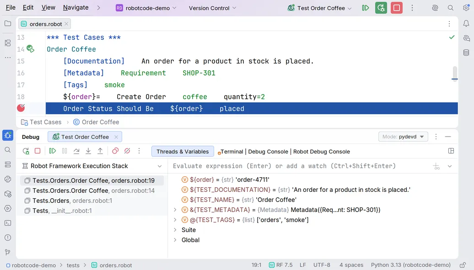Click Step Over in the debug toolbar
Viewport: 474px width, 270px height.
[76, 151]
